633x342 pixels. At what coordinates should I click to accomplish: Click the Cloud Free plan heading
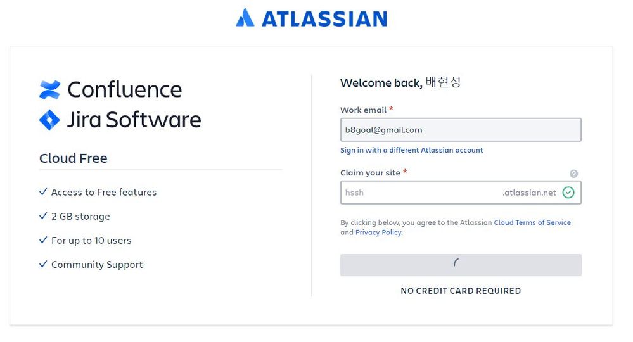tap(74, 158)
